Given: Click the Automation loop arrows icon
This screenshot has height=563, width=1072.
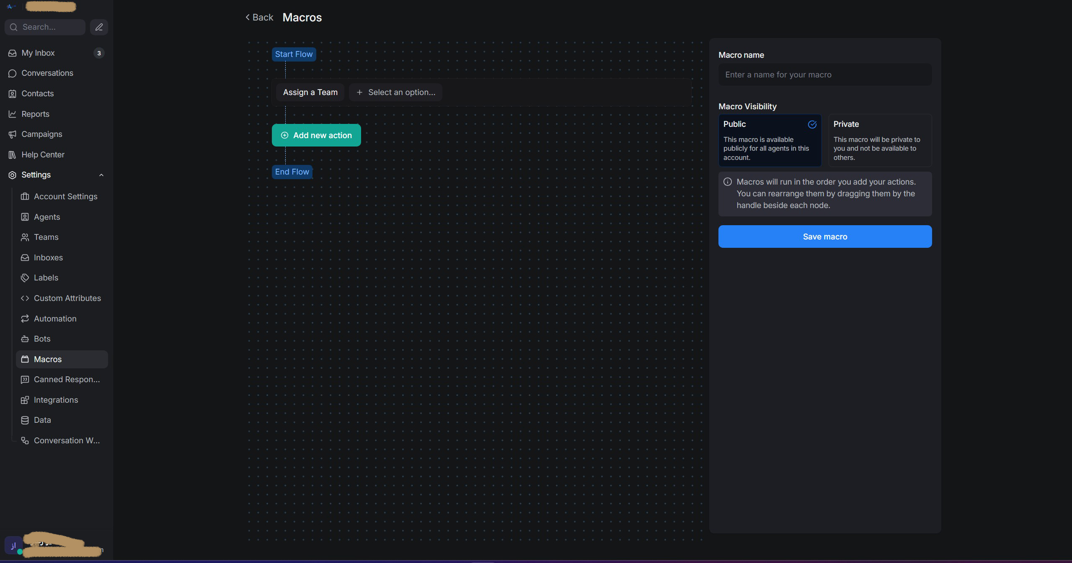Looking at the screenshot, I should [x=25, y=319].
